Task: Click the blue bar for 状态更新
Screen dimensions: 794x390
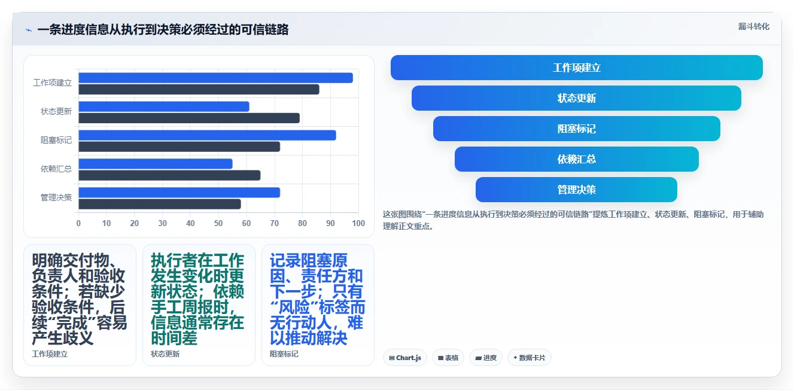Action: 164,106
